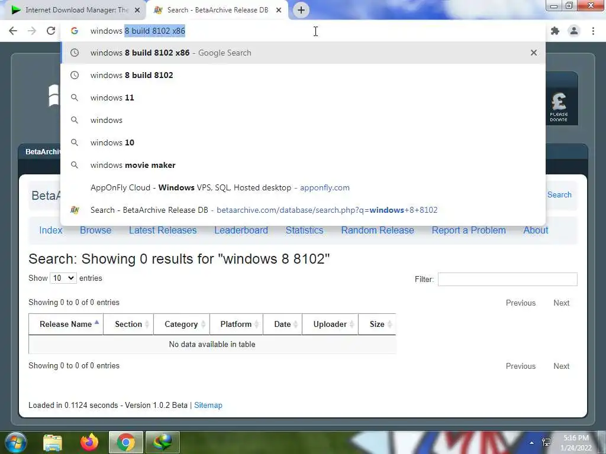This screenshot has height=454, width=606.
Task: Click the top Previous pagination button
Action: [x=521, y=303]
